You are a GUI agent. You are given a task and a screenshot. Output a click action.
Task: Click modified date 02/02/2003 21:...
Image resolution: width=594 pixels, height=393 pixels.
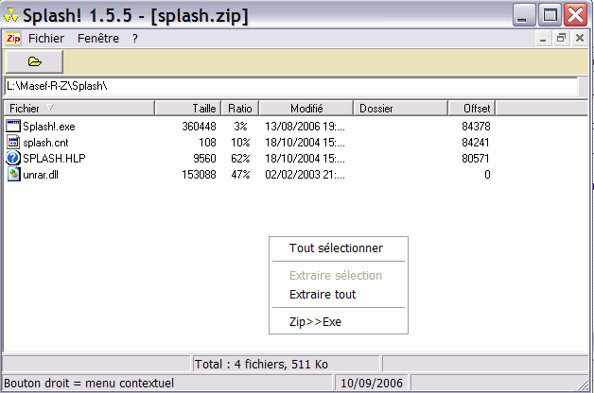pos(305,175)
